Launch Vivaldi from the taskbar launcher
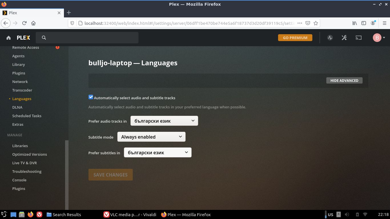Screen dimensions: 390x219 click(x=39, y=214)
